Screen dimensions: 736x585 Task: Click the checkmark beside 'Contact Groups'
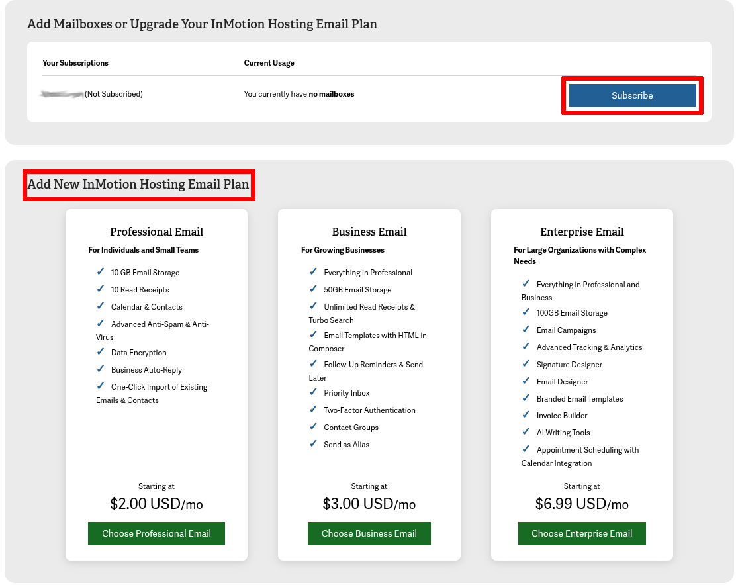click(x=313, y=426)
